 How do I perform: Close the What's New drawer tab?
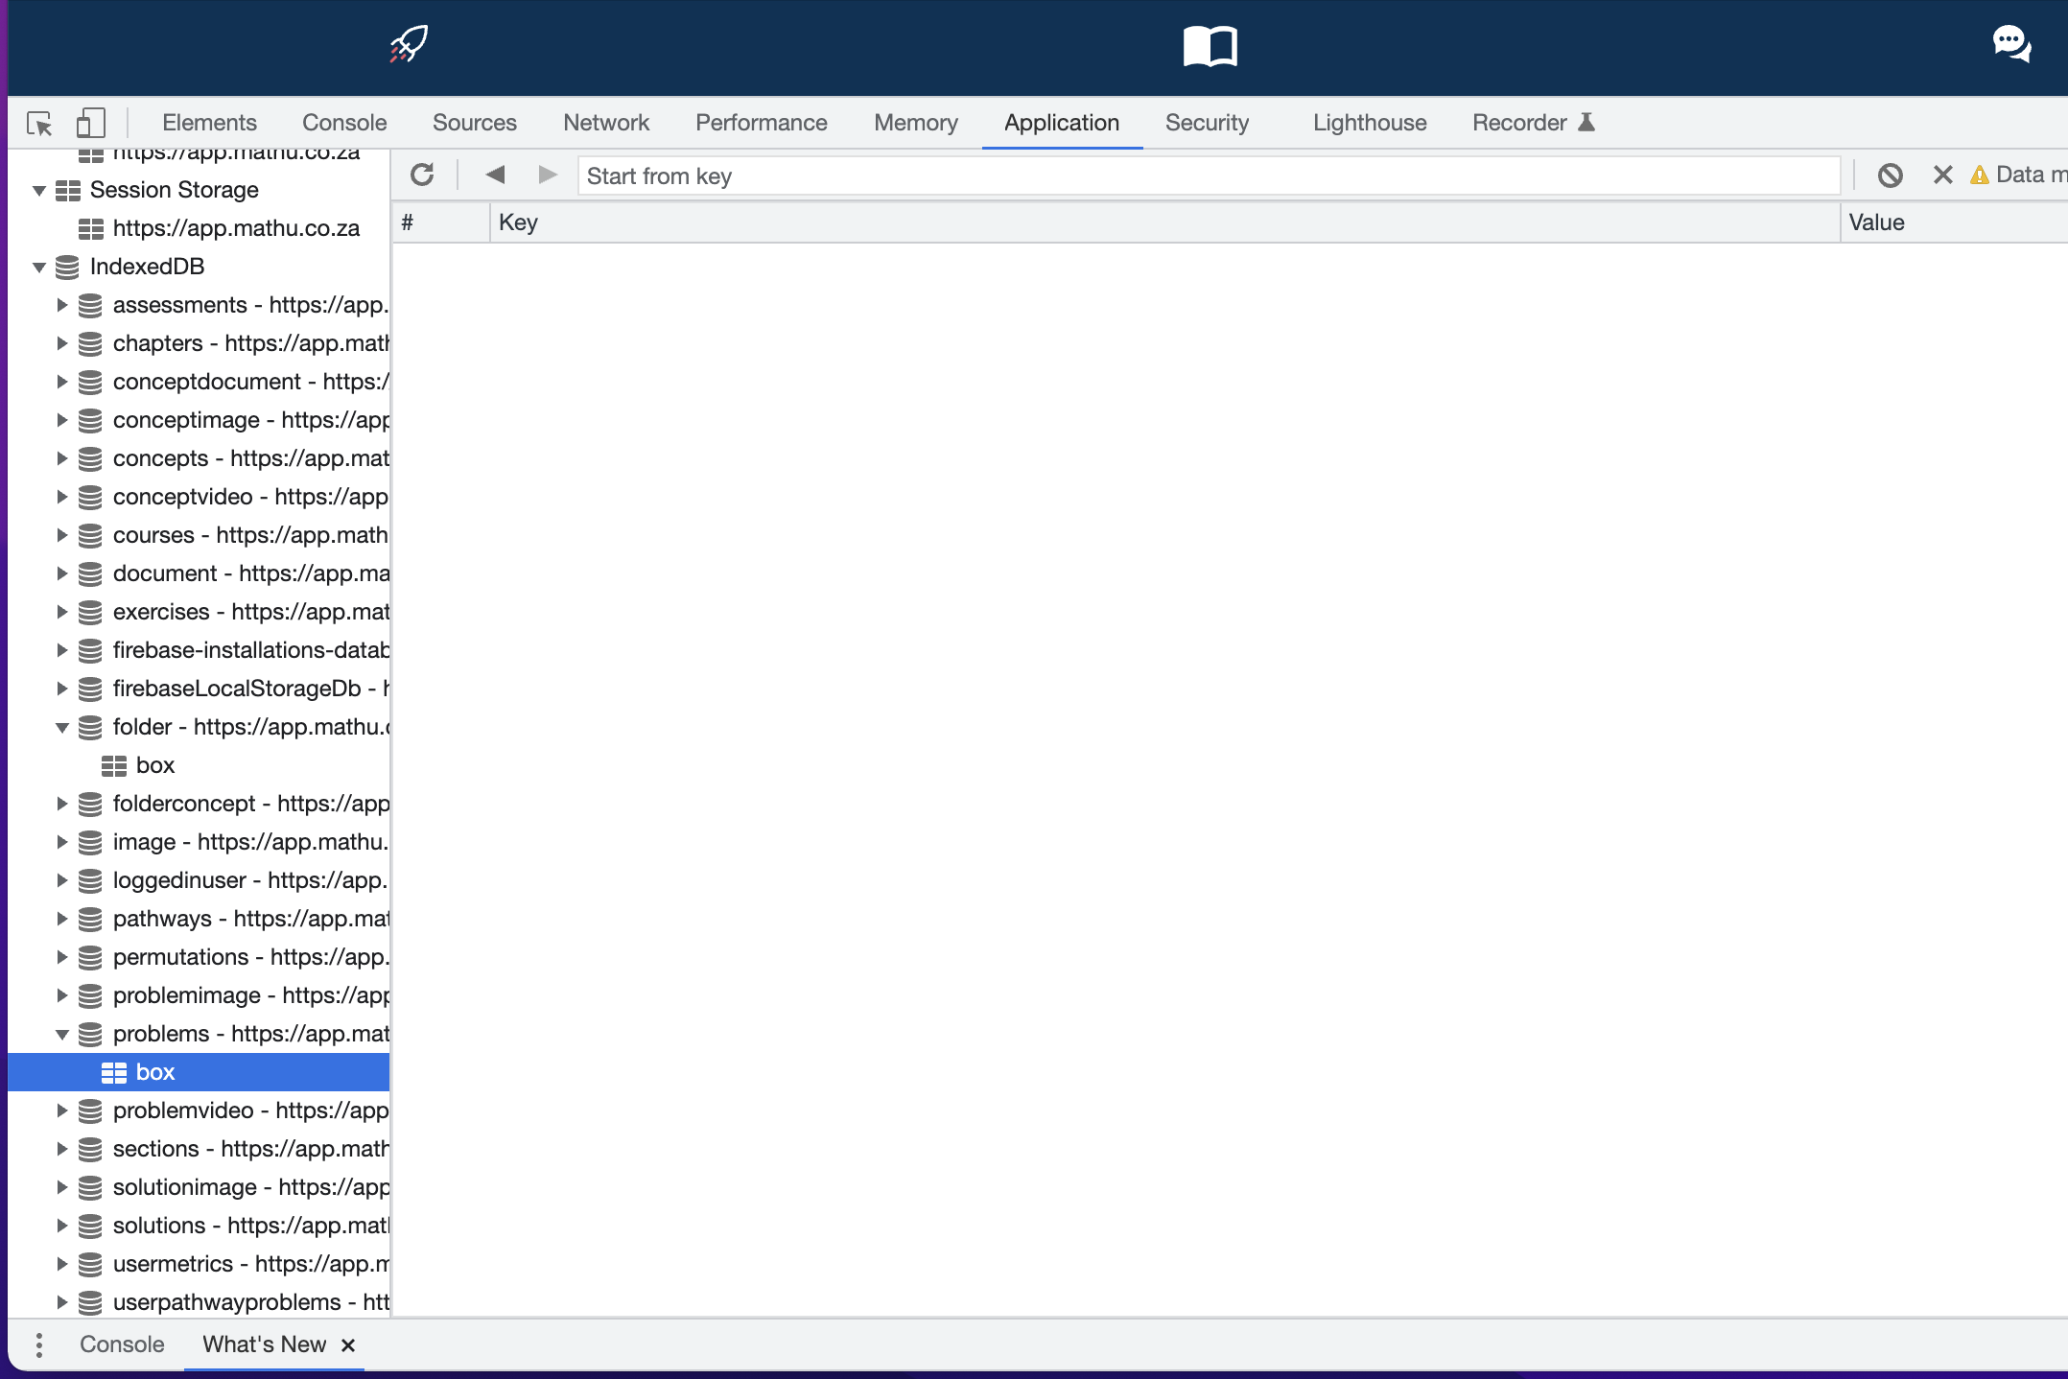[x=348, y=1344]
